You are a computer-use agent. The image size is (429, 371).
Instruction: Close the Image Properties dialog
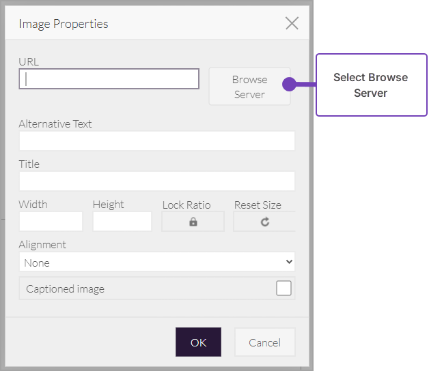coord(292,23)
